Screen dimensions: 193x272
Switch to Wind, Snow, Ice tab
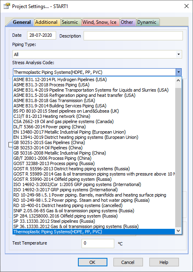[x=99, y=22]
